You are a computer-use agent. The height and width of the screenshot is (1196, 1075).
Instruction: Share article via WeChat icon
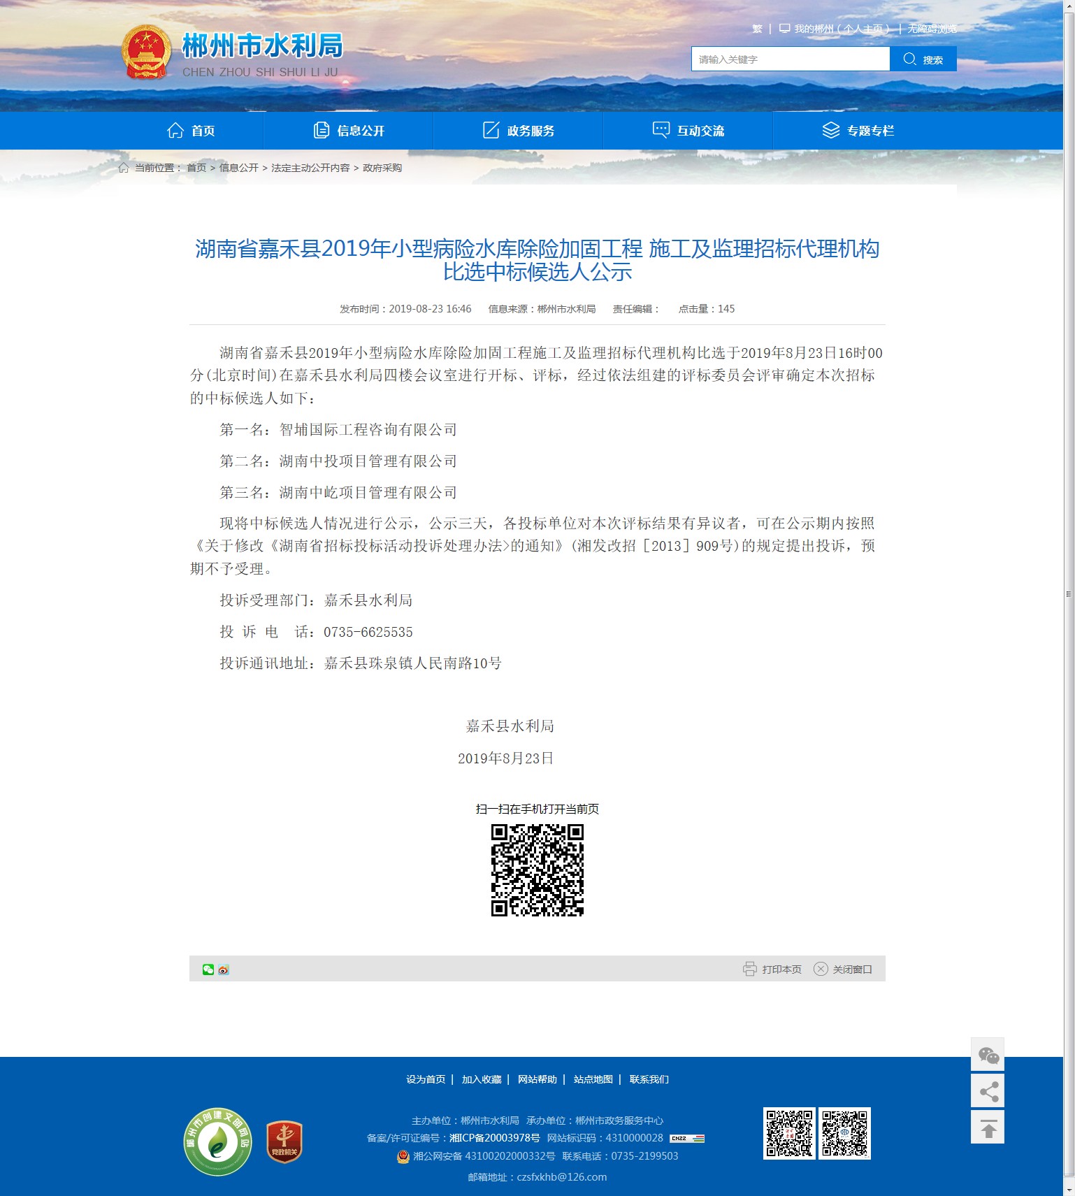208,970
